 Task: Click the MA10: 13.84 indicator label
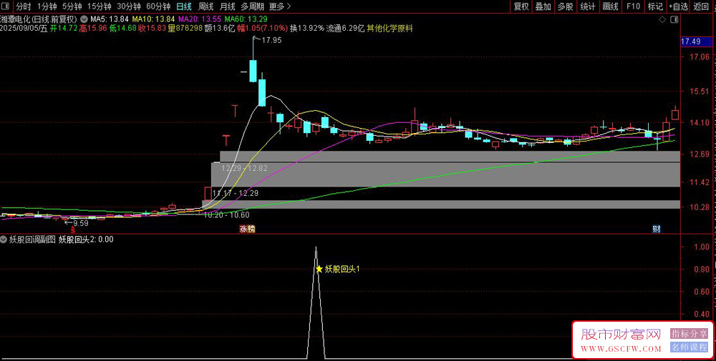click(154, 19)
